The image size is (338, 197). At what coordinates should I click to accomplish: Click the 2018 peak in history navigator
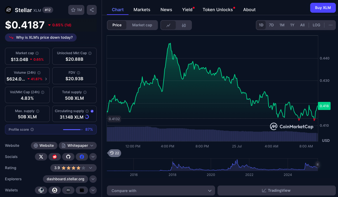click(172, 162)
